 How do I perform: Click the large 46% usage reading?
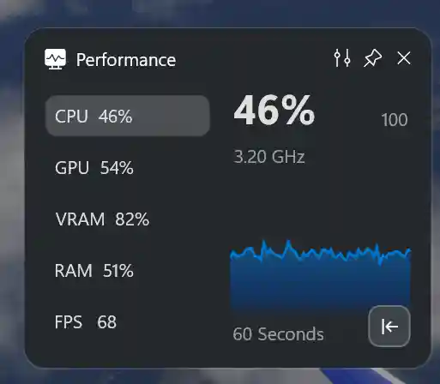coord(274,111)
